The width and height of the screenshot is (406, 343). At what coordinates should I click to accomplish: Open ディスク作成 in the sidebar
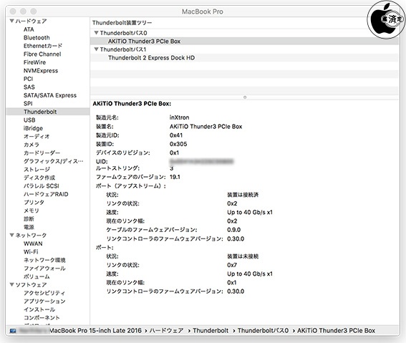pos(39,178)
